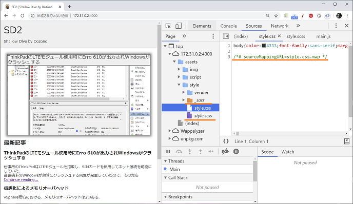Open the Network tab
353x204 pixels.
click(x=280, y=26)
